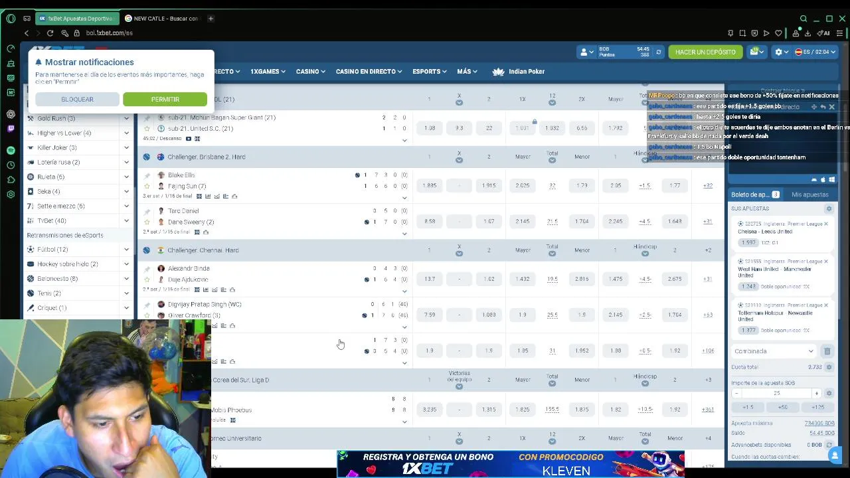Open the site settings gear dropdown
The height and width of the screenshot is (478, 850).
780,52
